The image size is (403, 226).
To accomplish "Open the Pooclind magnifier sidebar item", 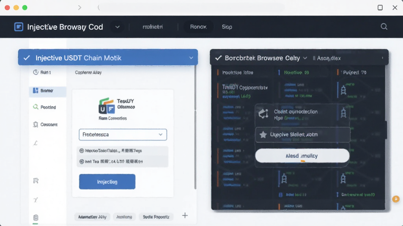I will [x=44, y=107].
